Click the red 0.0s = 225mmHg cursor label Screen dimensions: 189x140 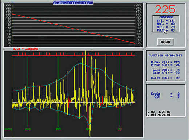pos(25,49)
